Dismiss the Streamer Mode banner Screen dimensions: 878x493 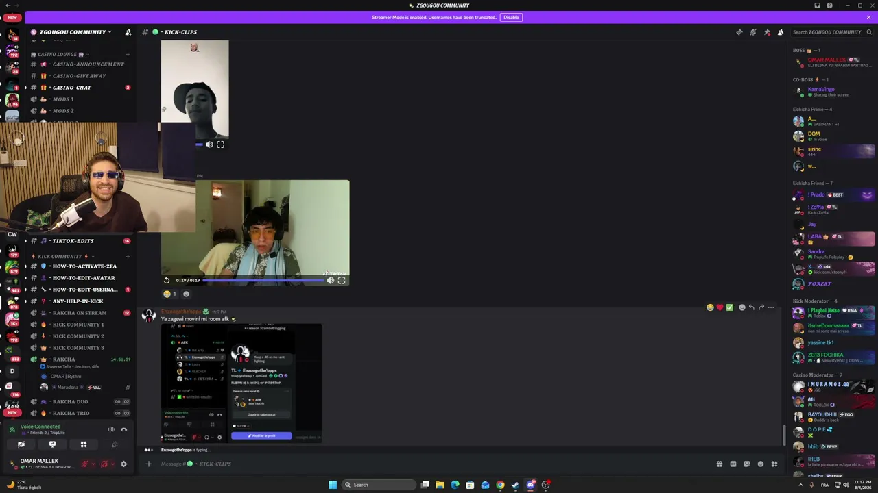(x=868, y=17)
